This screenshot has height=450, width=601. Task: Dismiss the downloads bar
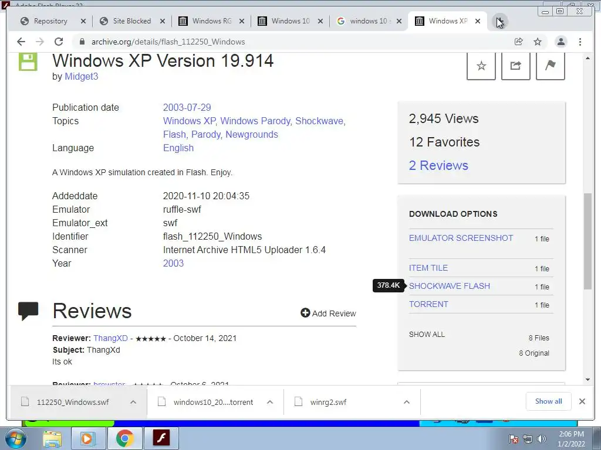[x=582, y=401]
